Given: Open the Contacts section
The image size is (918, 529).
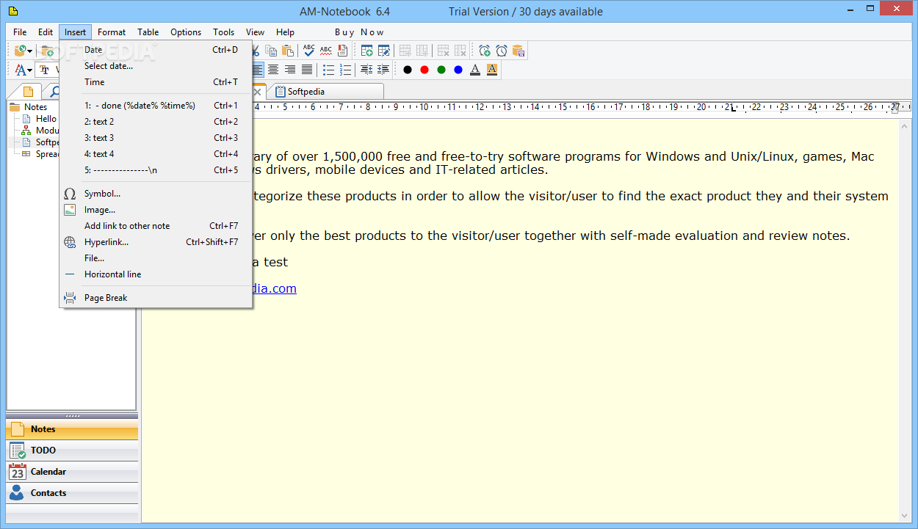Looking at the screenshot, I should 72,493.
